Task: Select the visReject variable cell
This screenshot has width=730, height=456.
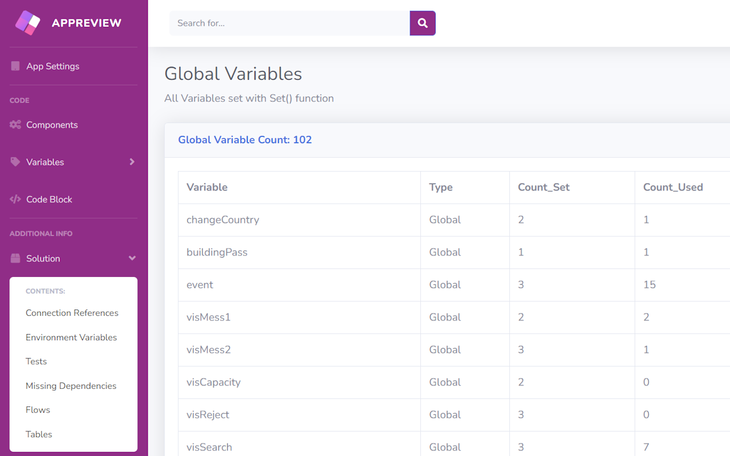Action: coord(299,415)
